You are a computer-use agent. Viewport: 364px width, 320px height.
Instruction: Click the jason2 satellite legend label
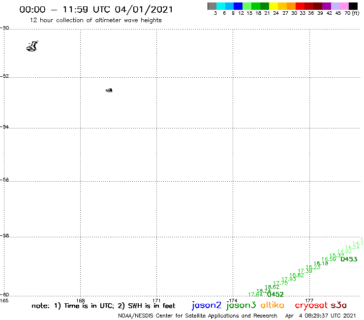coord(207,305)
